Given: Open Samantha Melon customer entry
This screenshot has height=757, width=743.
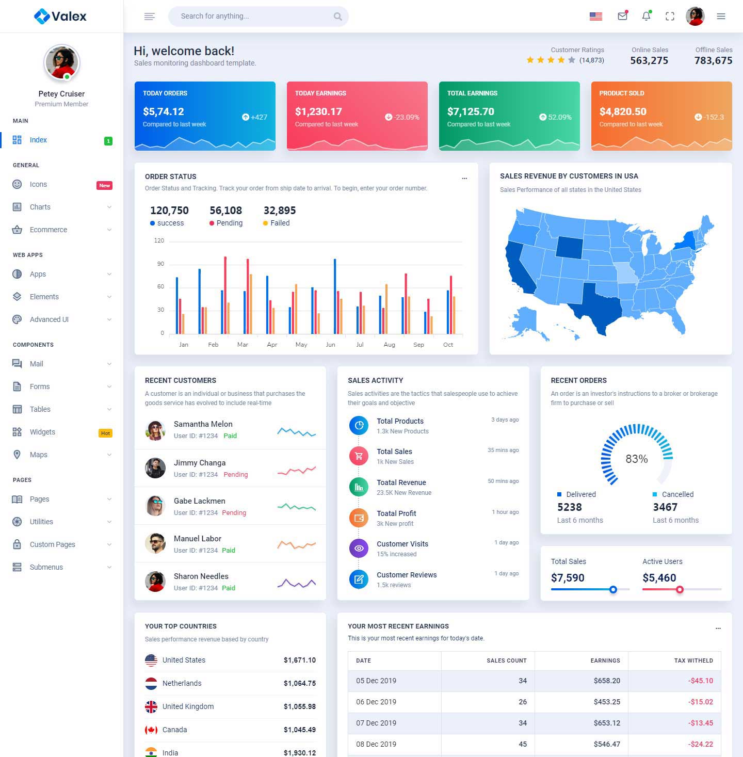Looking at the screenshot, I should 203,424.
